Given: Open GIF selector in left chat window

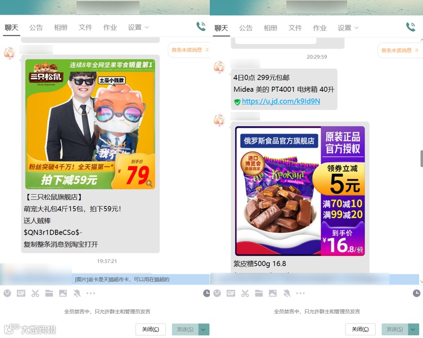Looking at the screenshot, I should click(x=21, y=293).
